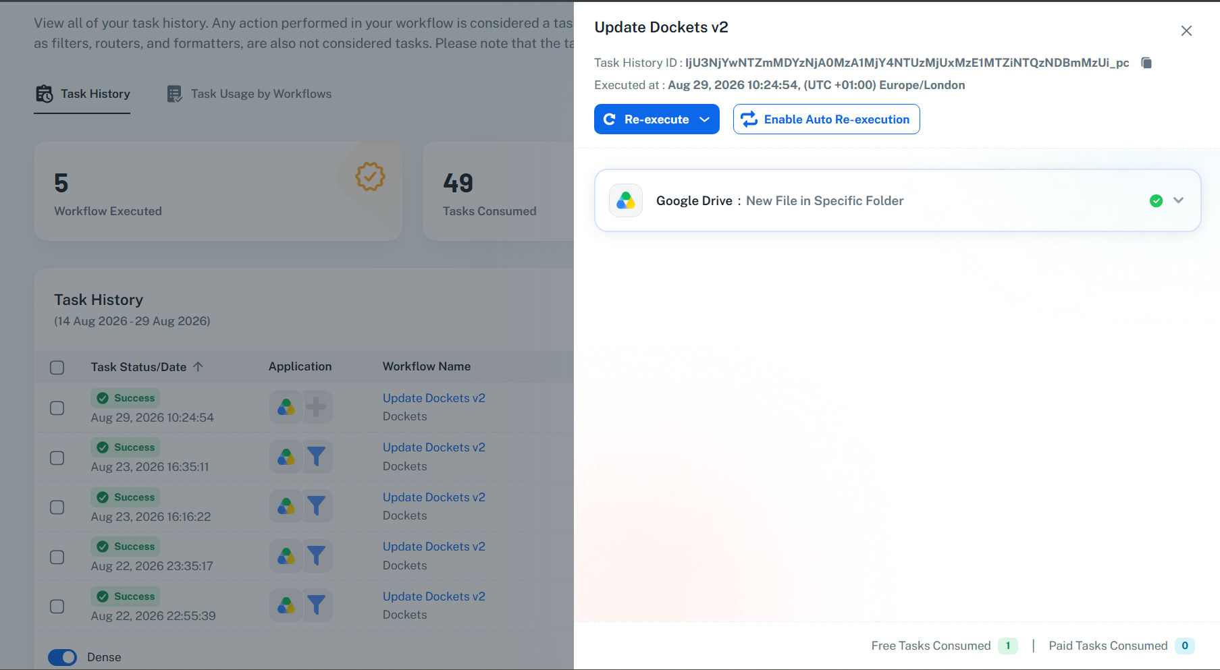Open Update Dockets v2 link from 22:55:39 row
The image size is (1220, 670).
[434, 596]
